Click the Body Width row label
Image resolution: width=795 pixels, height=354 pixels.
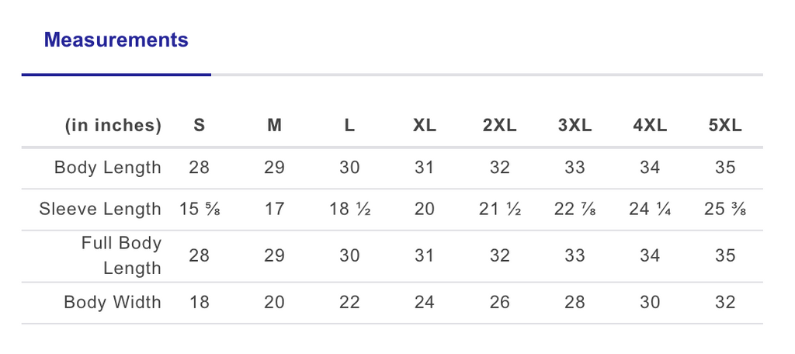pos(113,302)
